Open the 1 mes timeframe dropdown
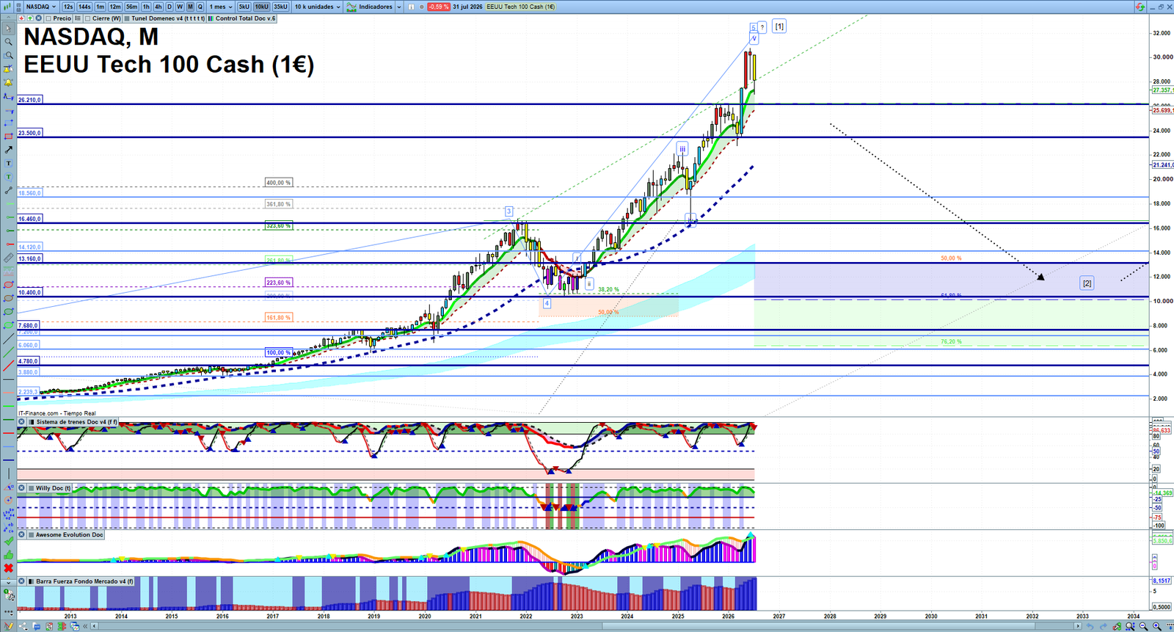This screenshot has height=632, width=1174. [x=221, y=7]
